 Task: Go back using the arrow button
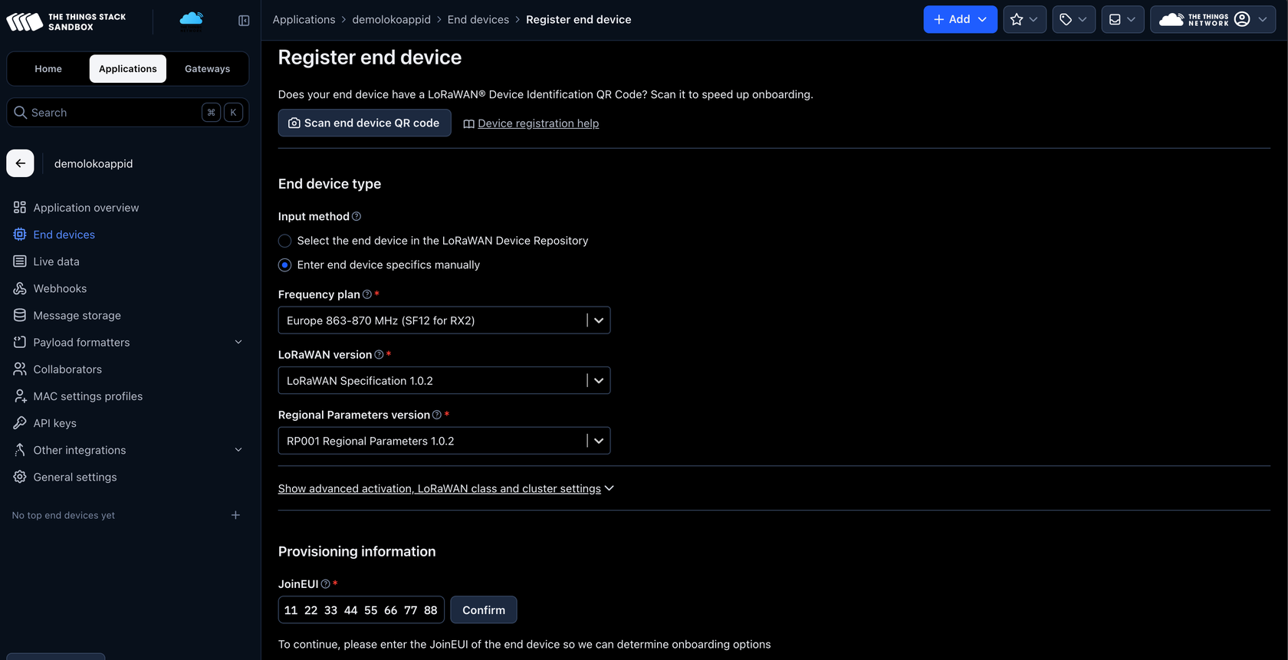click(x=20, y=163)
